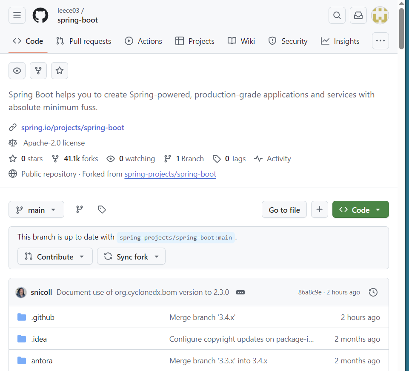This screenshot has width=409, height=371.
Task: Fork the repository using fork icon button
Action: coord(38,71)
